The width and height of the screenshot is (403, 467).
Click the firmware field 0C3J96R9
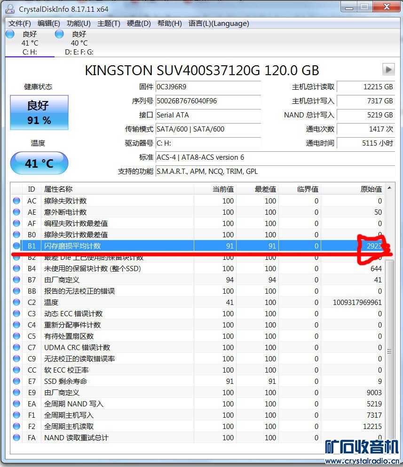(208, 86)
